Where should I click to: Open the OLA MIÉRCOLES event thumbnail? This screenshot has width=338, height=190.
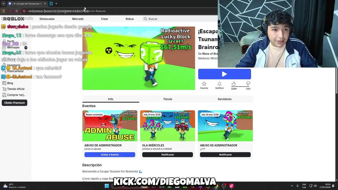coord(167,126)
